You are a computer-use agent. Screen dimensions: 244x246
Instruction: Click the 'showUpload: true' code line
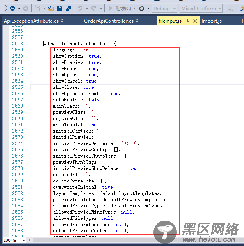click(76, 75)
